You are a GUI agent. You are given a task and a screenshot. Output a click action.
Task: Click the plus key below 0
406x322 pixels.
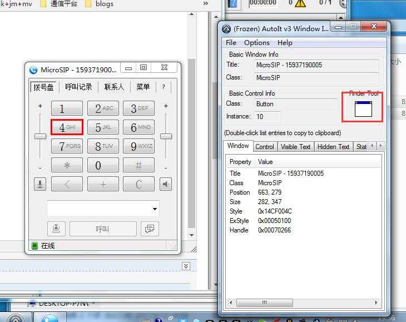click(x=103, y=184)
